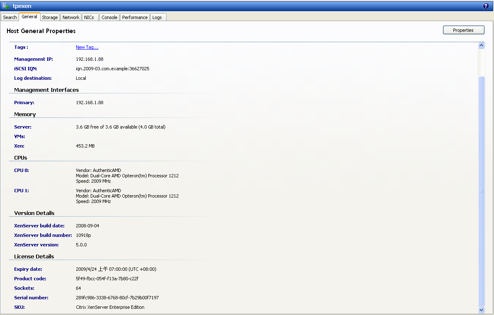Click the Host General Properties heading
Viewport: 494px width, 315px height.
point(41,31)
